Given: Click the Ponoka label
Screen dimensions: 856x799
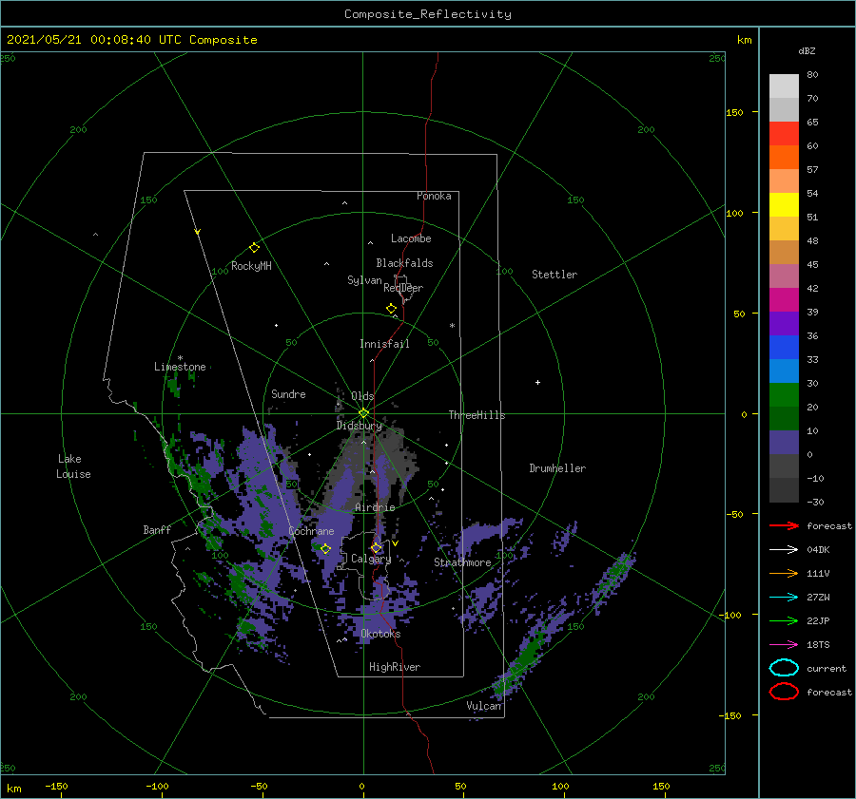Looking at the screenshot, I should pos(434,196).
